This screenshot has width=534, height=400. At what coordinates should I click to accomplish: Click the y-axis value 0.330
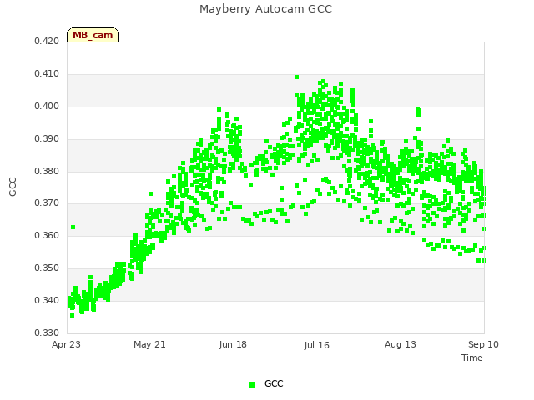[x=47, y=332]
